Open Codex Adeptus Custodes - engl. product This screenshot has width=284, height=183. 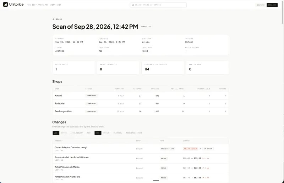[x=71, y=148]
